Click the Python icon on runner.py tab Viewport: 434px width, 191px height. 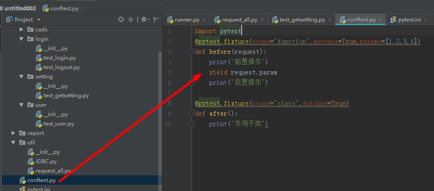[x=170, y=20]
